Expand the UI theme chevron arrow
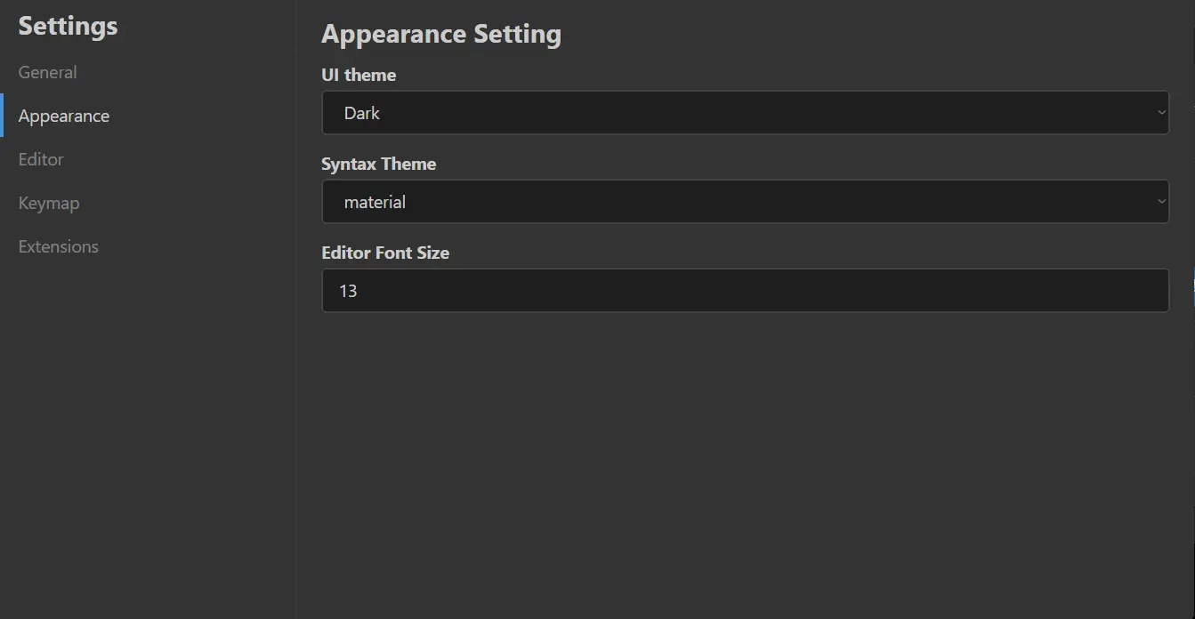The height and width of the screenshot is (619, 1195). pyautogui.click(x=1161, y=112)
